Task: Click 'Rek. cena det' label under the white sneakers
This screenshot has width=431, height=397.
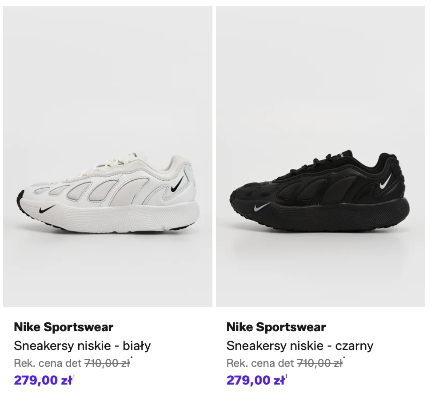Action: click(48, 363)
